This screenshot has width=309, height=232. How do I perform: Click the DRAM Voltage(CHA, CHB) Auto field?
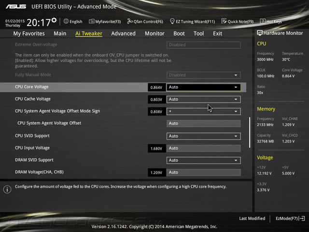(204, 173)
